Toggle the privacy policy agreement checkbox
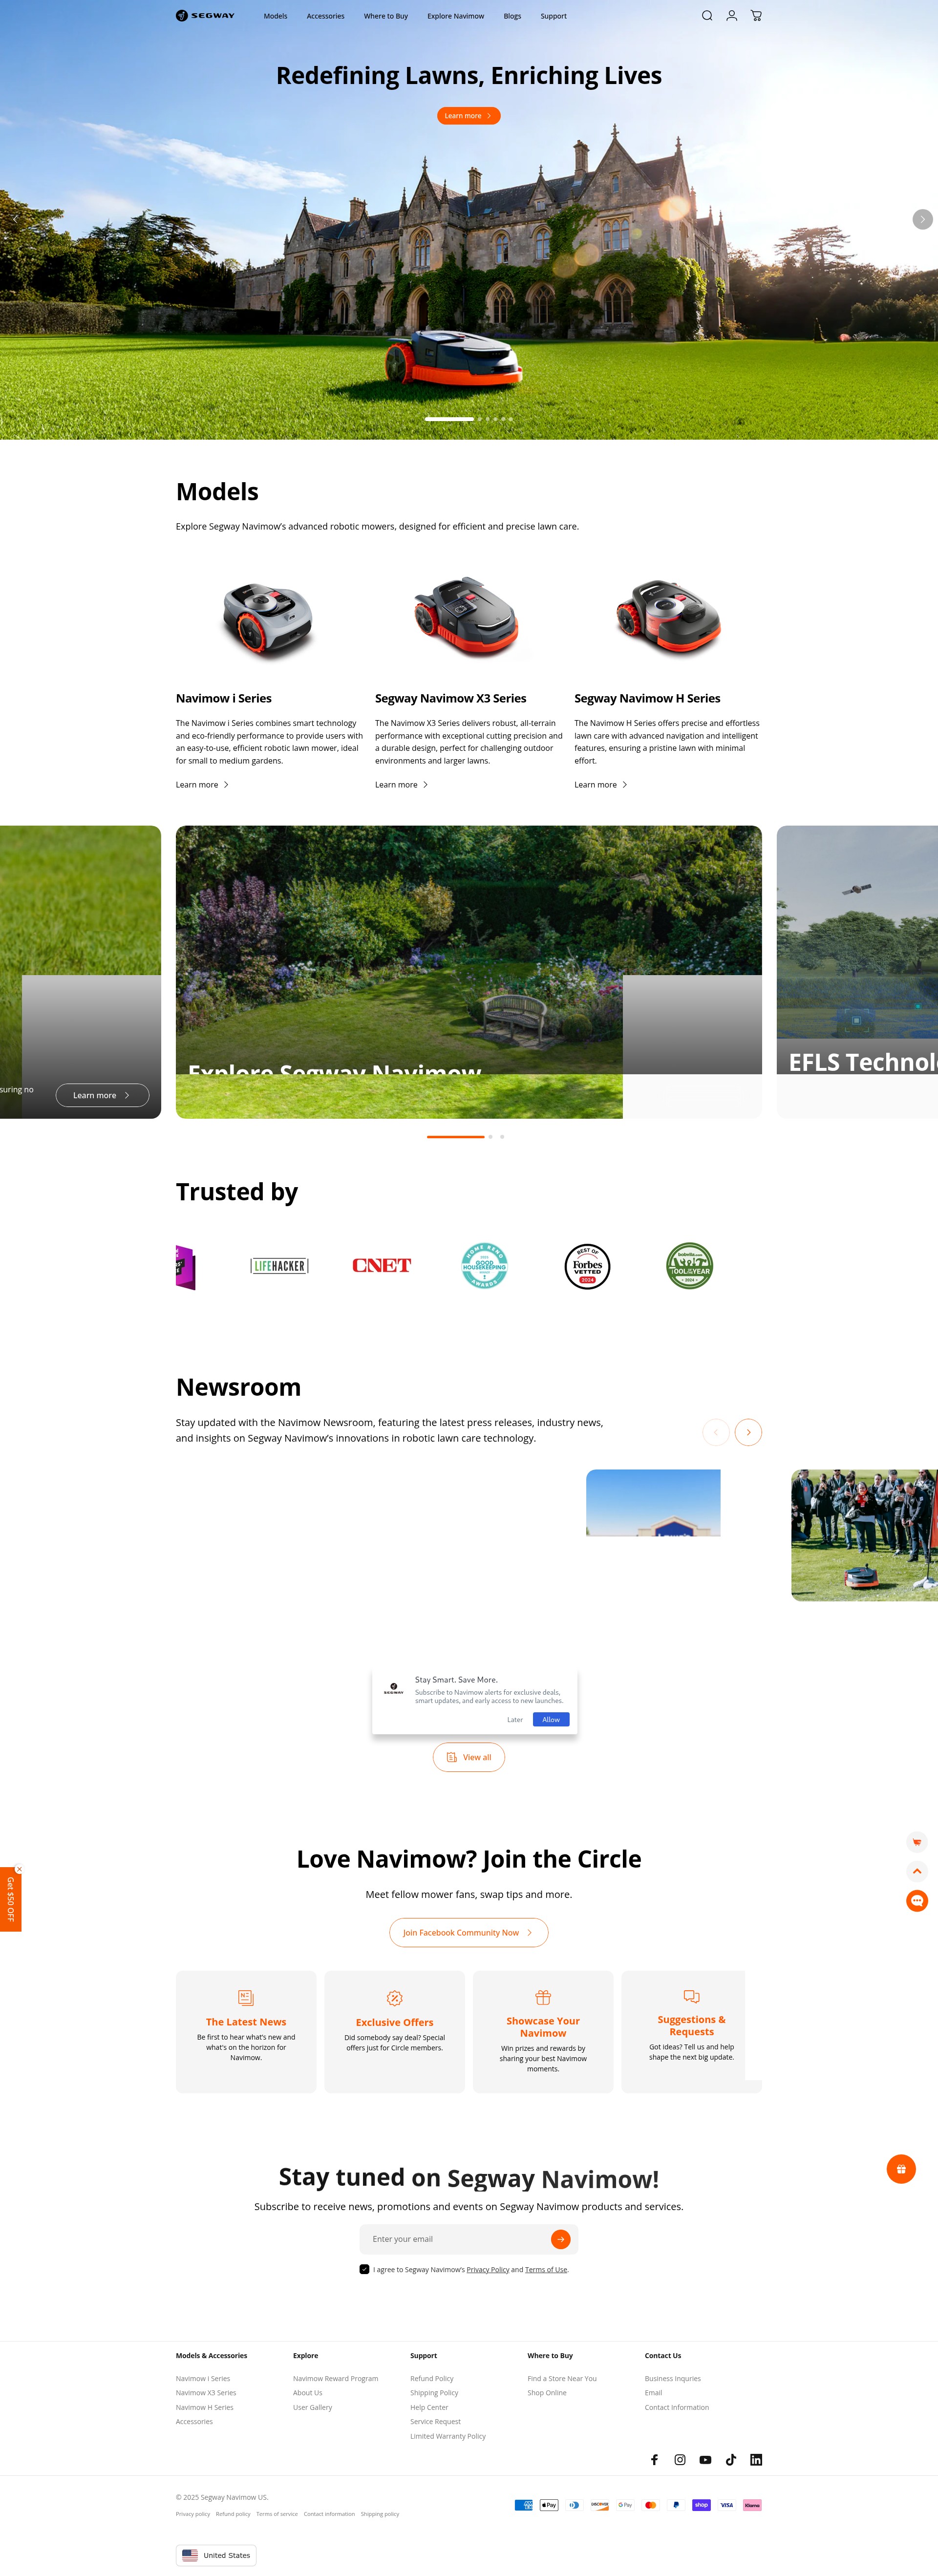The width and height of the screenshot is (938, 2576). [x=364, y=2269]
